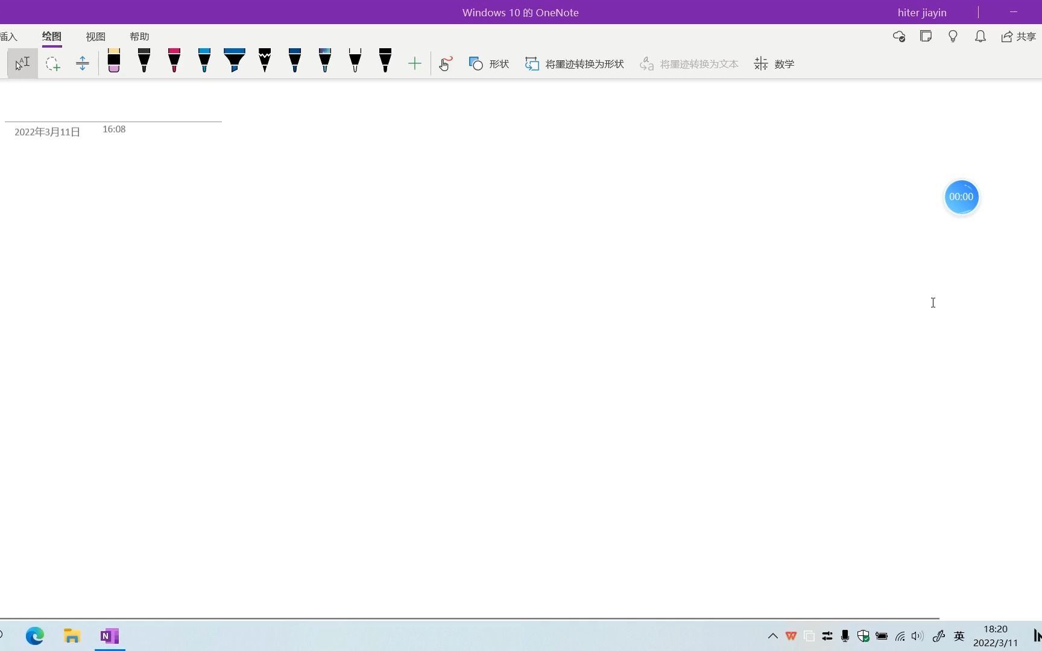Click the hiter jiayin account name
Screen dimensions: 1042x651
coord(922,13)
